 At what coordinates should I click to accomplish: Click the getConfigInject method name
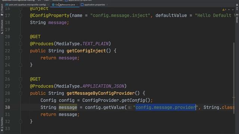click(86, 51)
